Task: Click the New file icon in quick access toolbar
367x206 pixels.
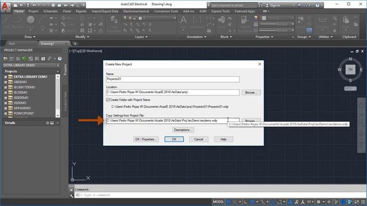Action: click(15, 5)
